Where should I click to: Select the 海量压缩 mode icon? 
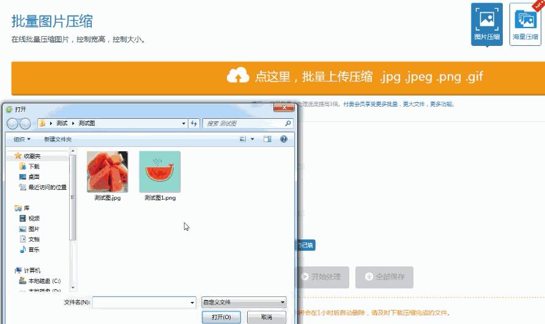point(525,24)
